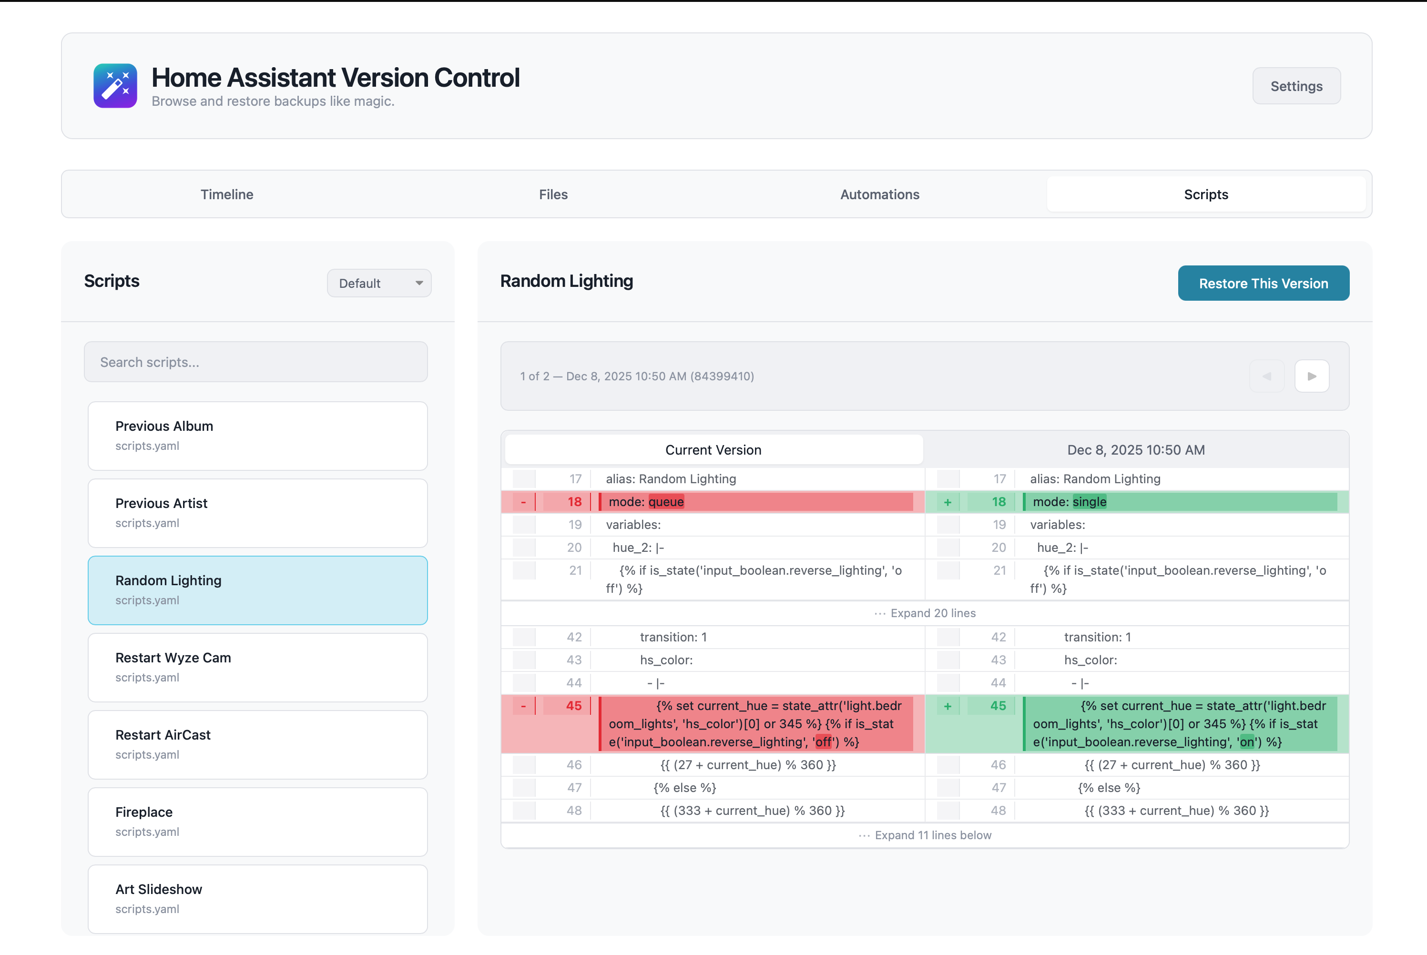Open the Default scripts dropdown
This screenshot has width=1427, height=955.
(379, 283)
